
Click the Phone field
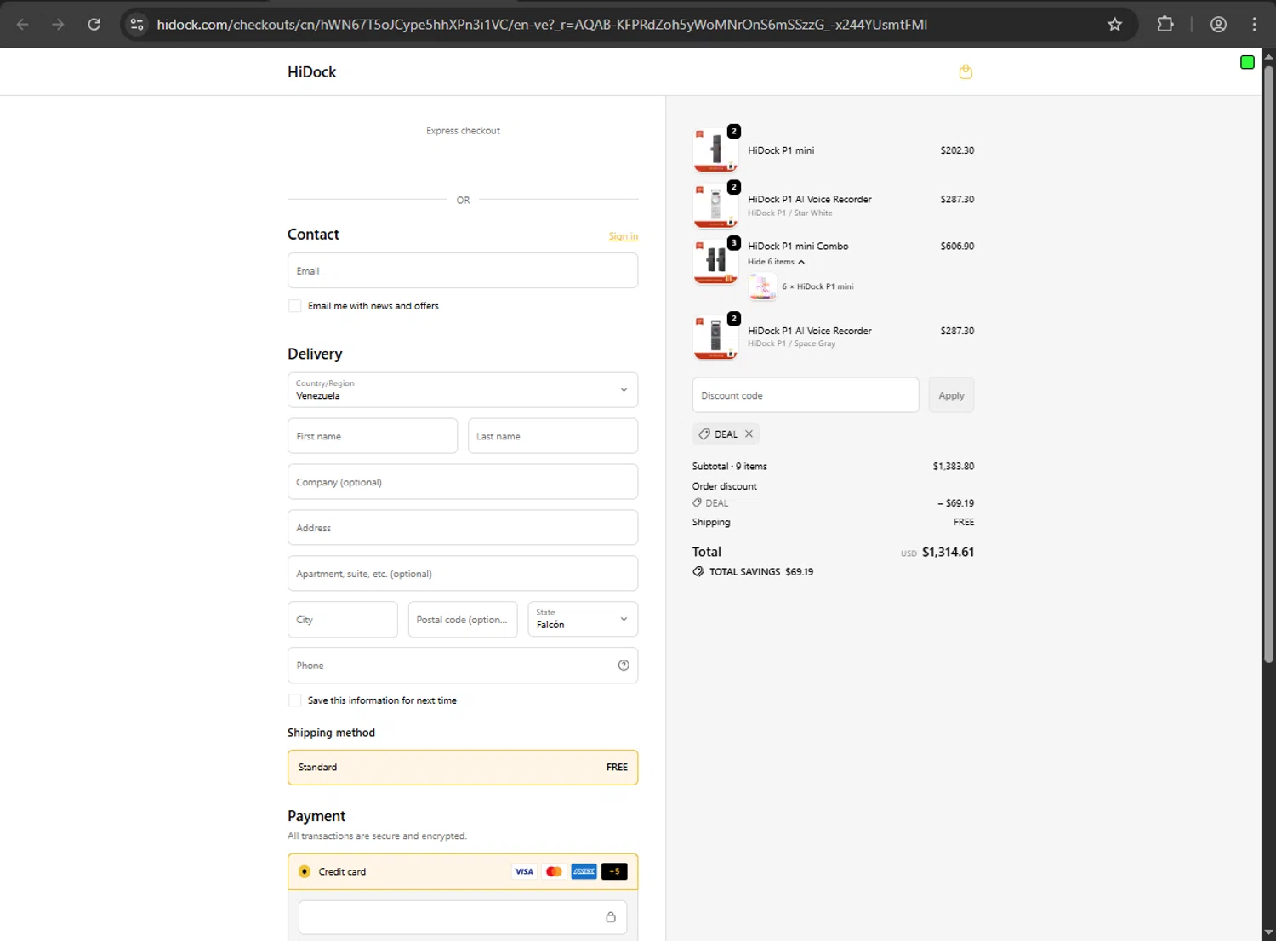click(x=463, y=666)
